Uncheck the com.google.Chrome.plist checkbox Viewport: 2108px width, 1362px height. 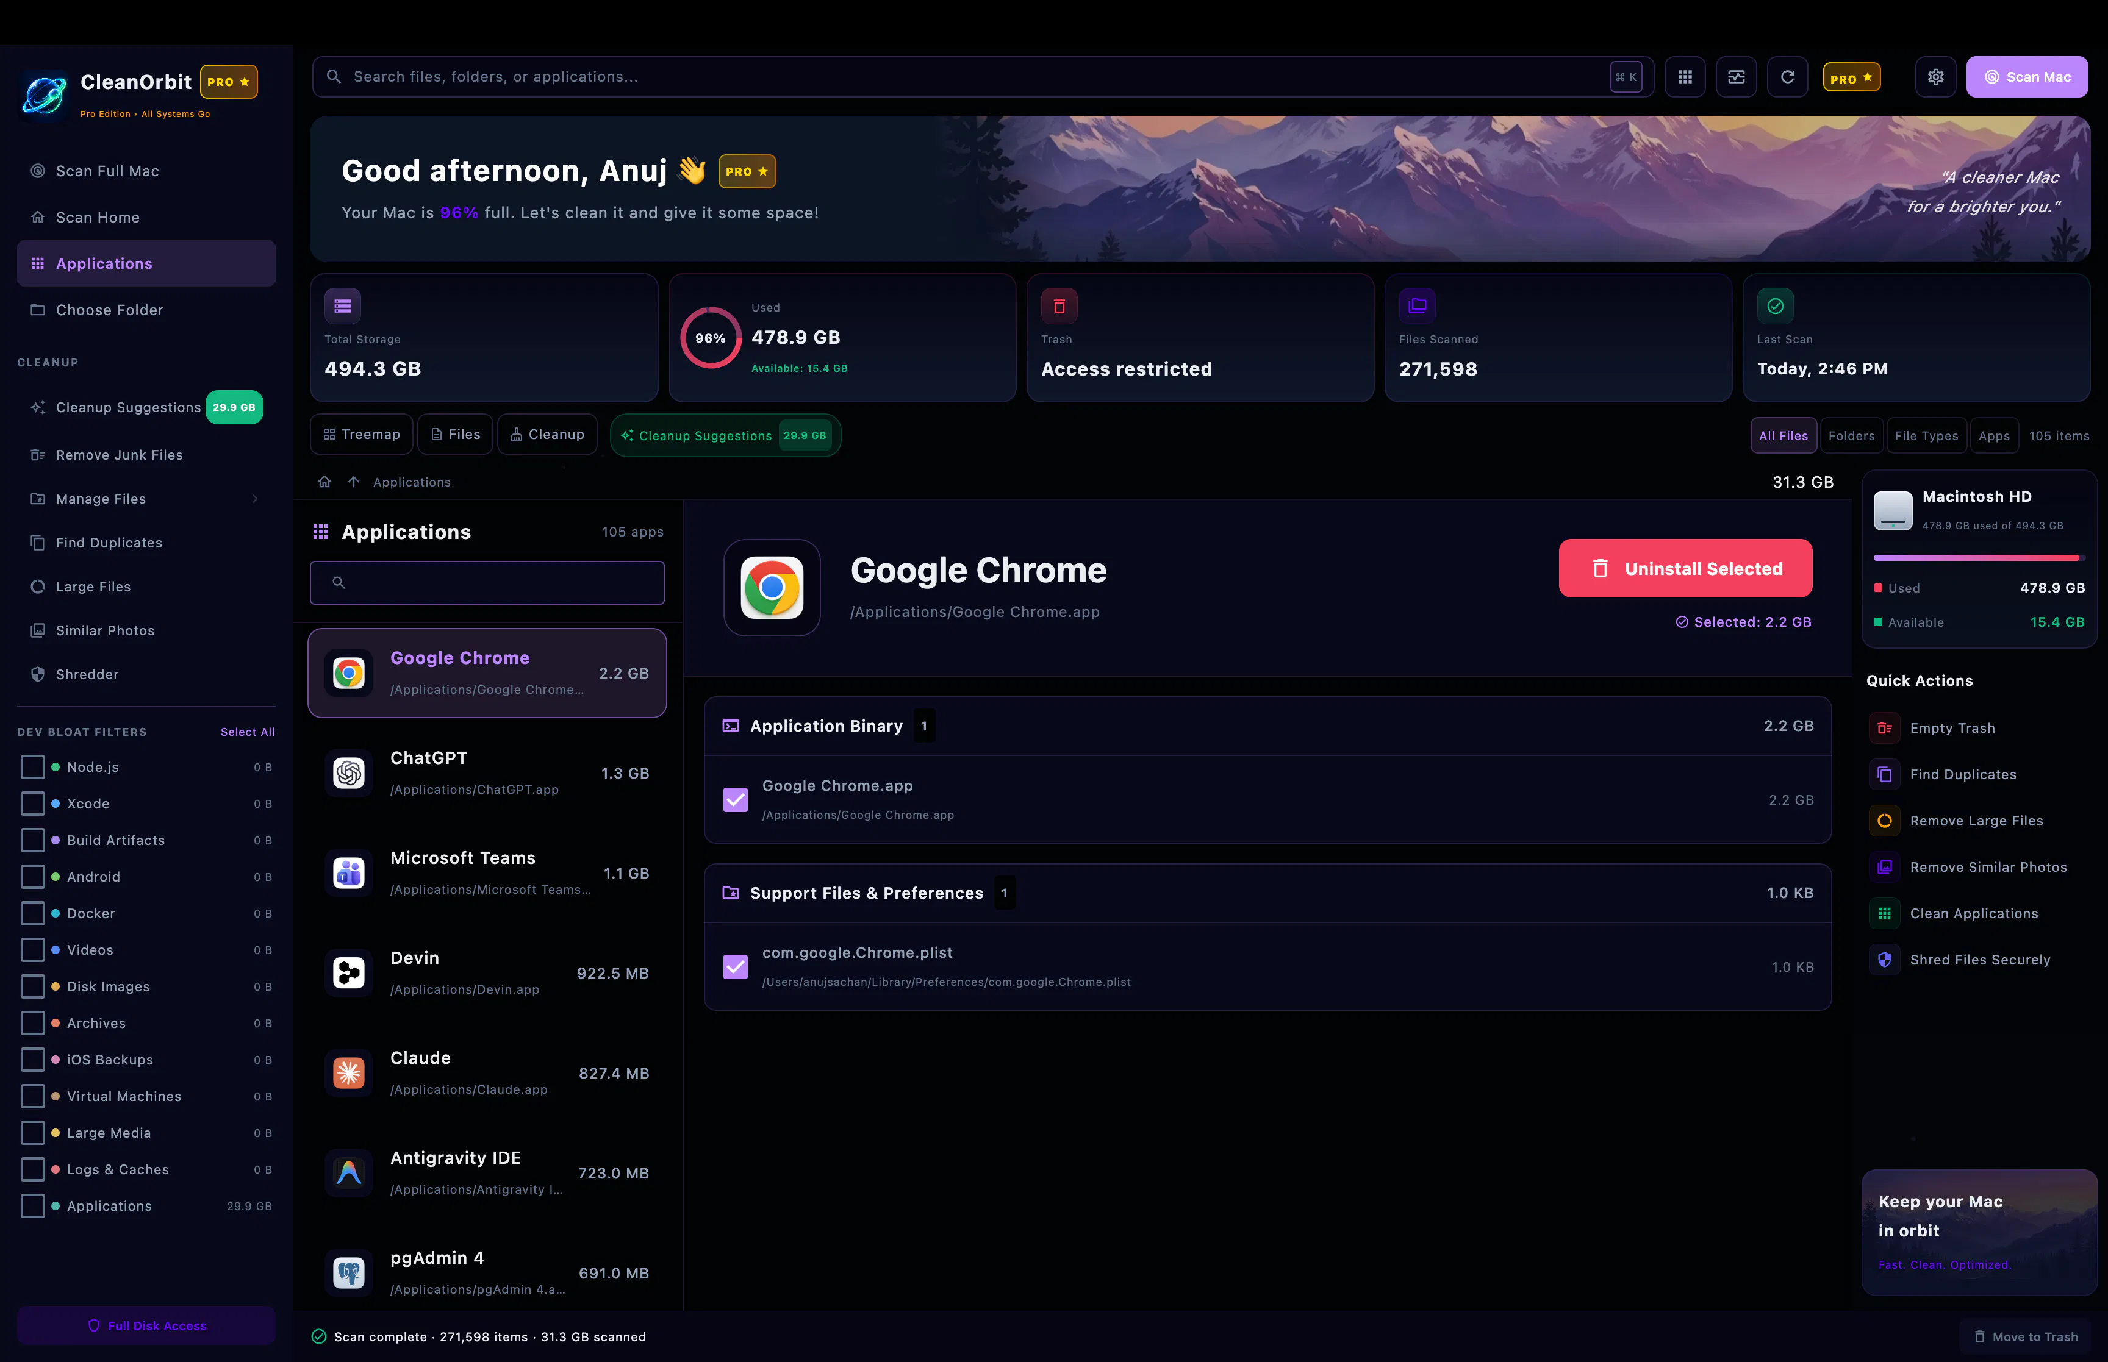[x=735, y=967]
